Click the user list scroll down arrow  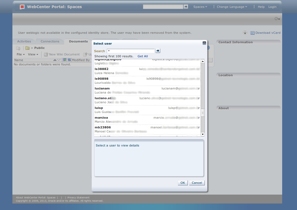(x=203, y=134)
